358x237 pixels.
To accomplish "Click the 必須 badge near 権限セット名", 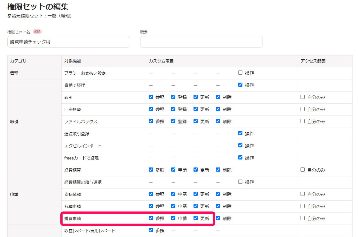I will point(37,32).
